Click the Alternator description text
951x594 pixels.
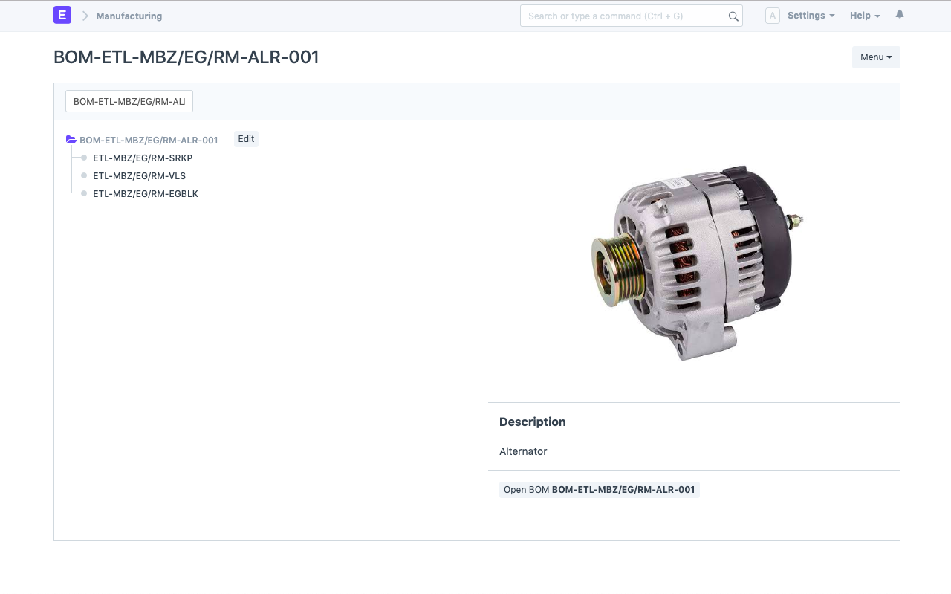click(x=523, y=451)
